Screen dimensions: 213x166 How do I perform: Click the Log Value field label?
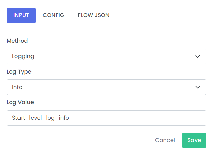point(20,102)
